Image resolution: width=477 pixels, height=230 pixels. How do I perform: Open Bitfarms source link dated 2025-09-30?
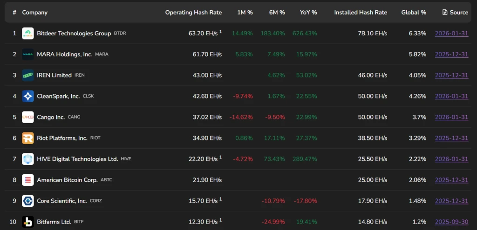pyautogui.click(x=451, y=222)
